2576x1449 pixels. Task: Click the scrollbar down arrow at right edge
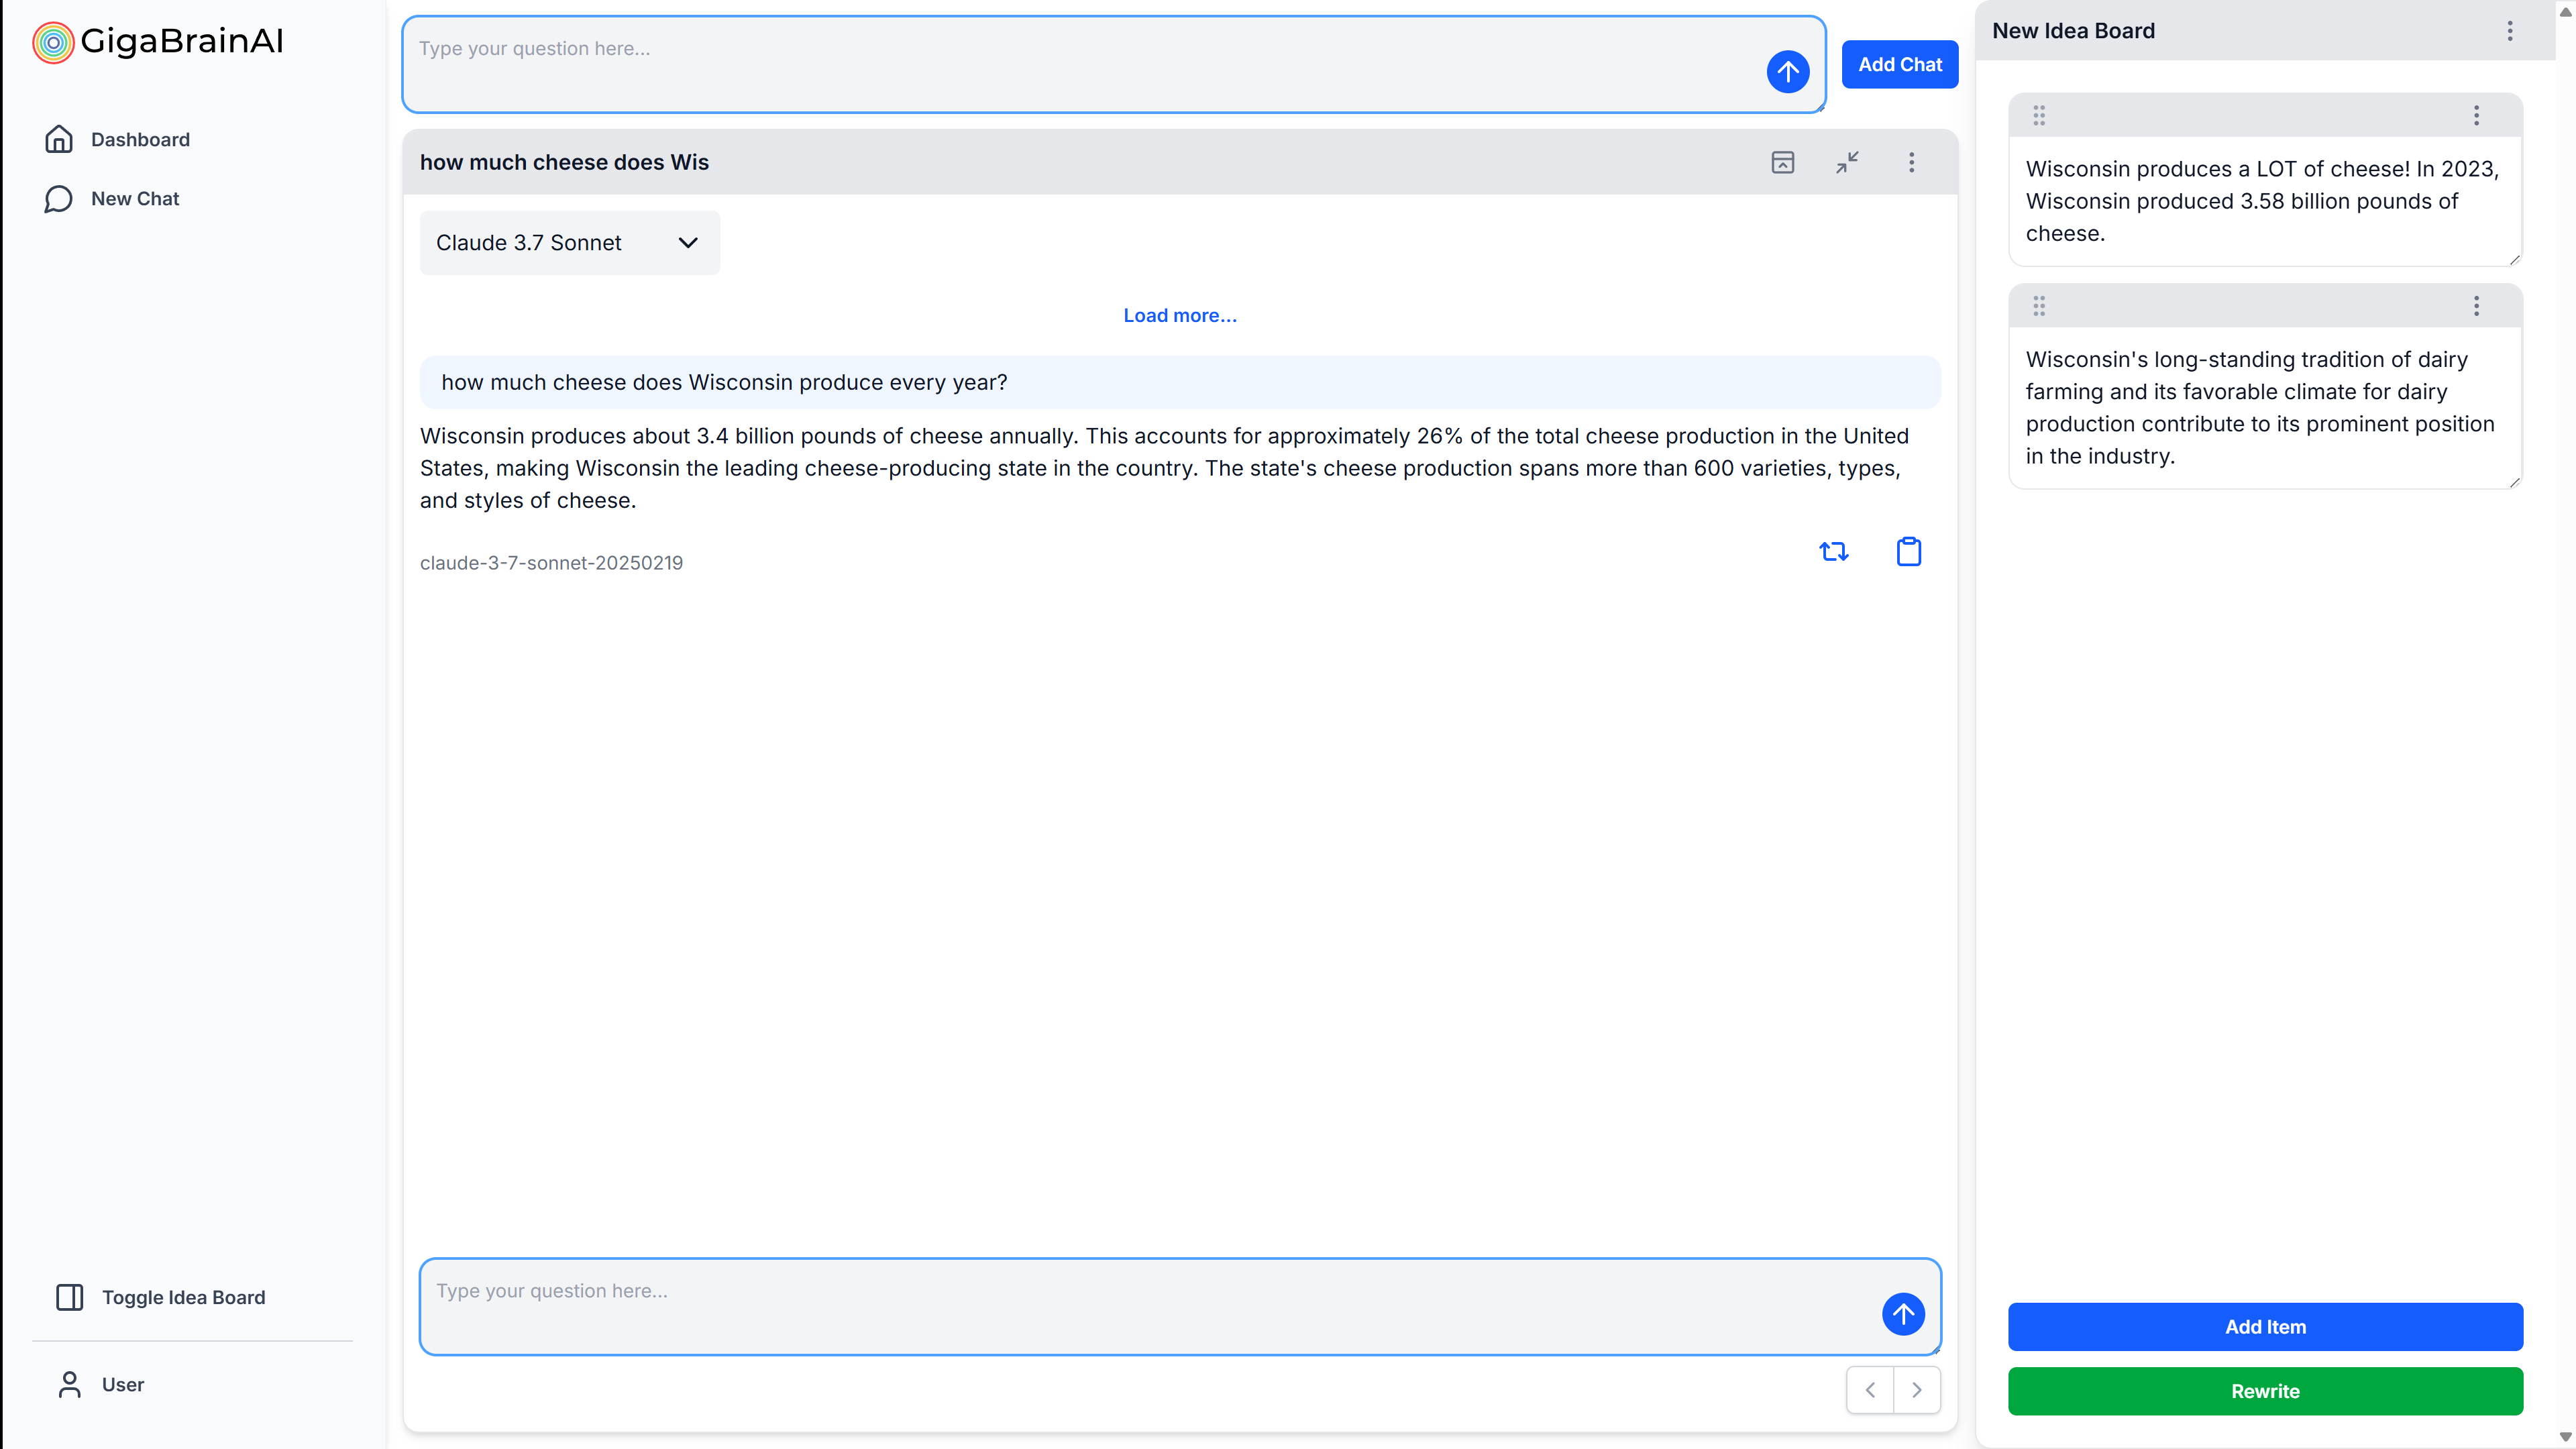coord(2565,1438)
